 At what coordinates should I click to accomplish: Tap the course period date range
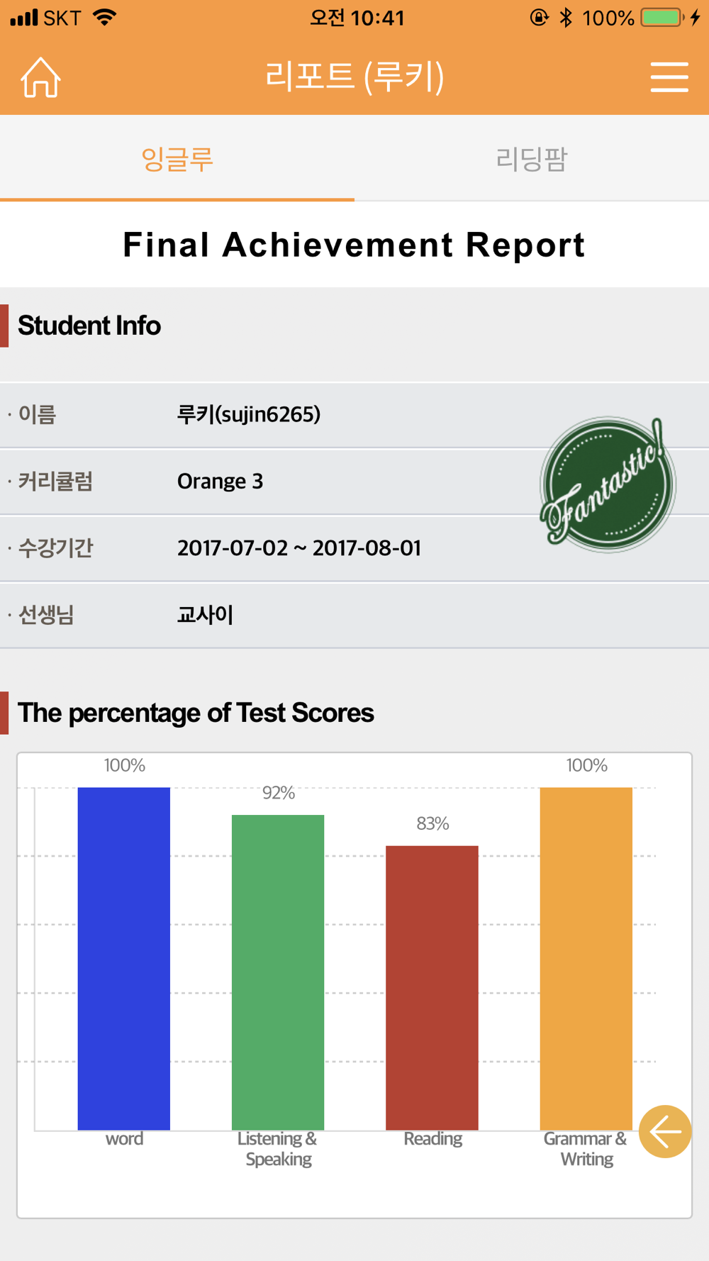(299, 548)
